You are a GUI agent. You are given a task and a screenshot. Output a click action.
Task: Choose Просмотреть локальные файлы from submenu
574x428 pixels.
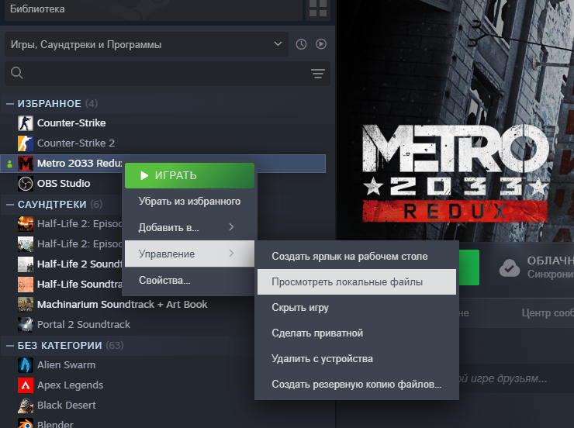point(357,282)
